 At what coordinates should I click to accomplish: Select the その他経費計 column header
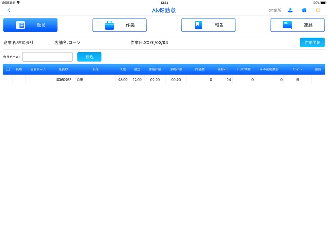click(x=269, y=69)
